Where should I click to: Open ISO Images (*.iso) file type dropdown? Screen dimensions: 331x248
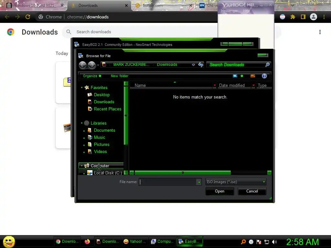(x=236, y=182)
